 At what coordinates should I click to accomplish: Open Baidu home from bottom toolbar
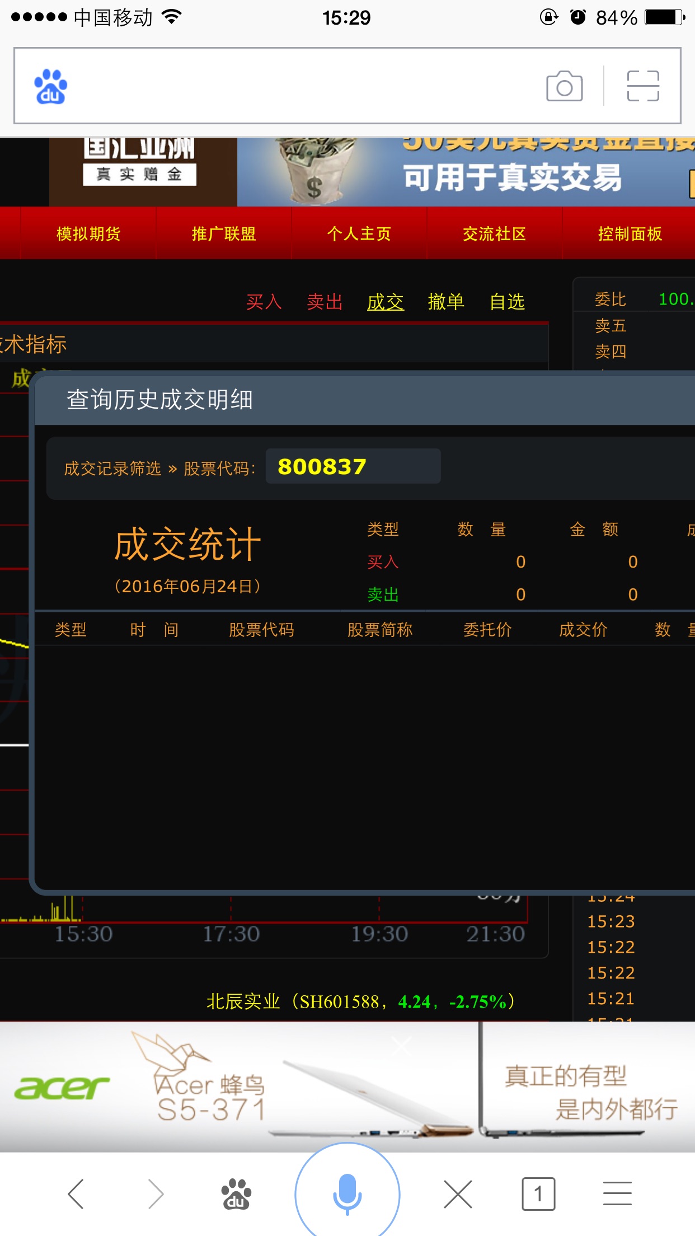pyautogui.click(x=236, y=1193)
